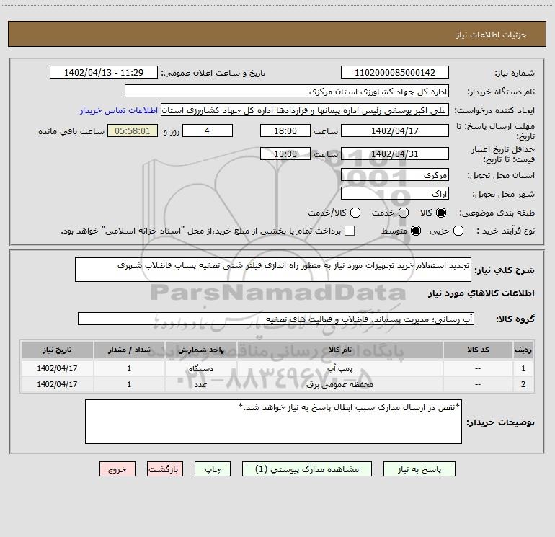Click the محفظه عمومی برق item cell

tap(339, 384)
